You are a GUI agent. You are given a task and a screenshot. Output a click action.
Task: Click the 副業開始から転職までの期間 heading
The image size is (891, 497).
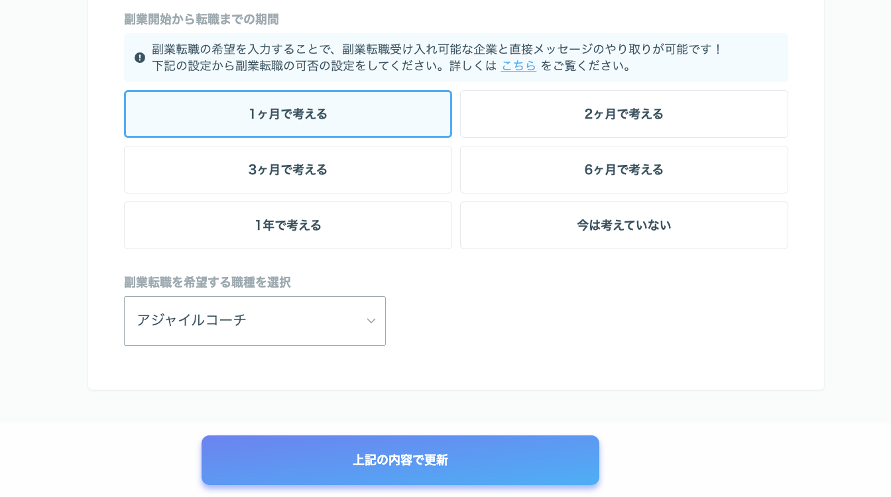pyautogui.click(x=202, y=19)
